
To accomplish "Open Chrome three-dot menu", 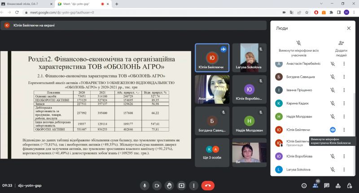I will click(354, 13).
